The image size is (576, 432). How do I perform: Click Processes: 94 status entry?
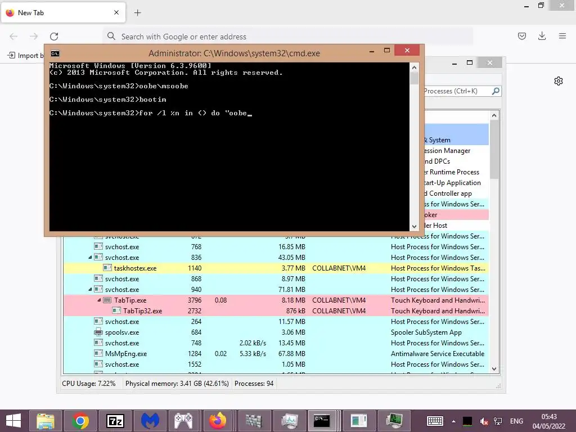point(254,384)
